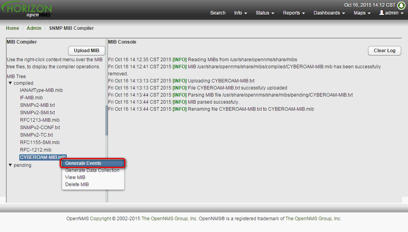Select RFC-1212.mib in the tree
Viewport: 408px width, 232px height.
(x=36, y=150)
